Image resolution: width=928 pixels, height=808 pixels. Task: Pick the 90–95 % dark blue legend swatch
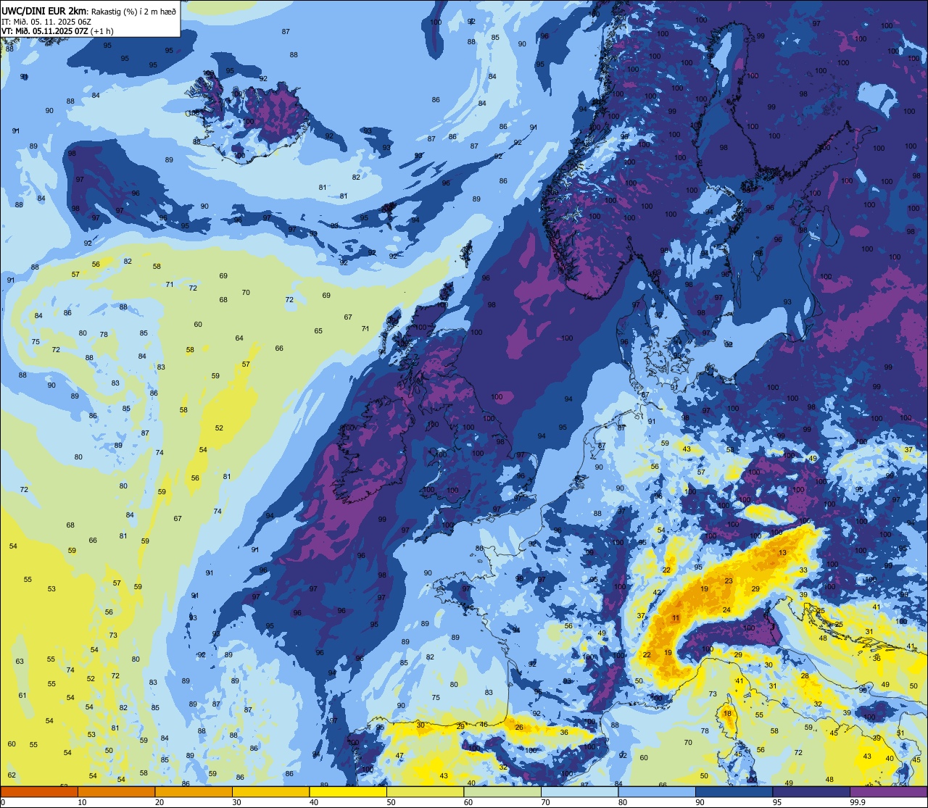point(734,791)
